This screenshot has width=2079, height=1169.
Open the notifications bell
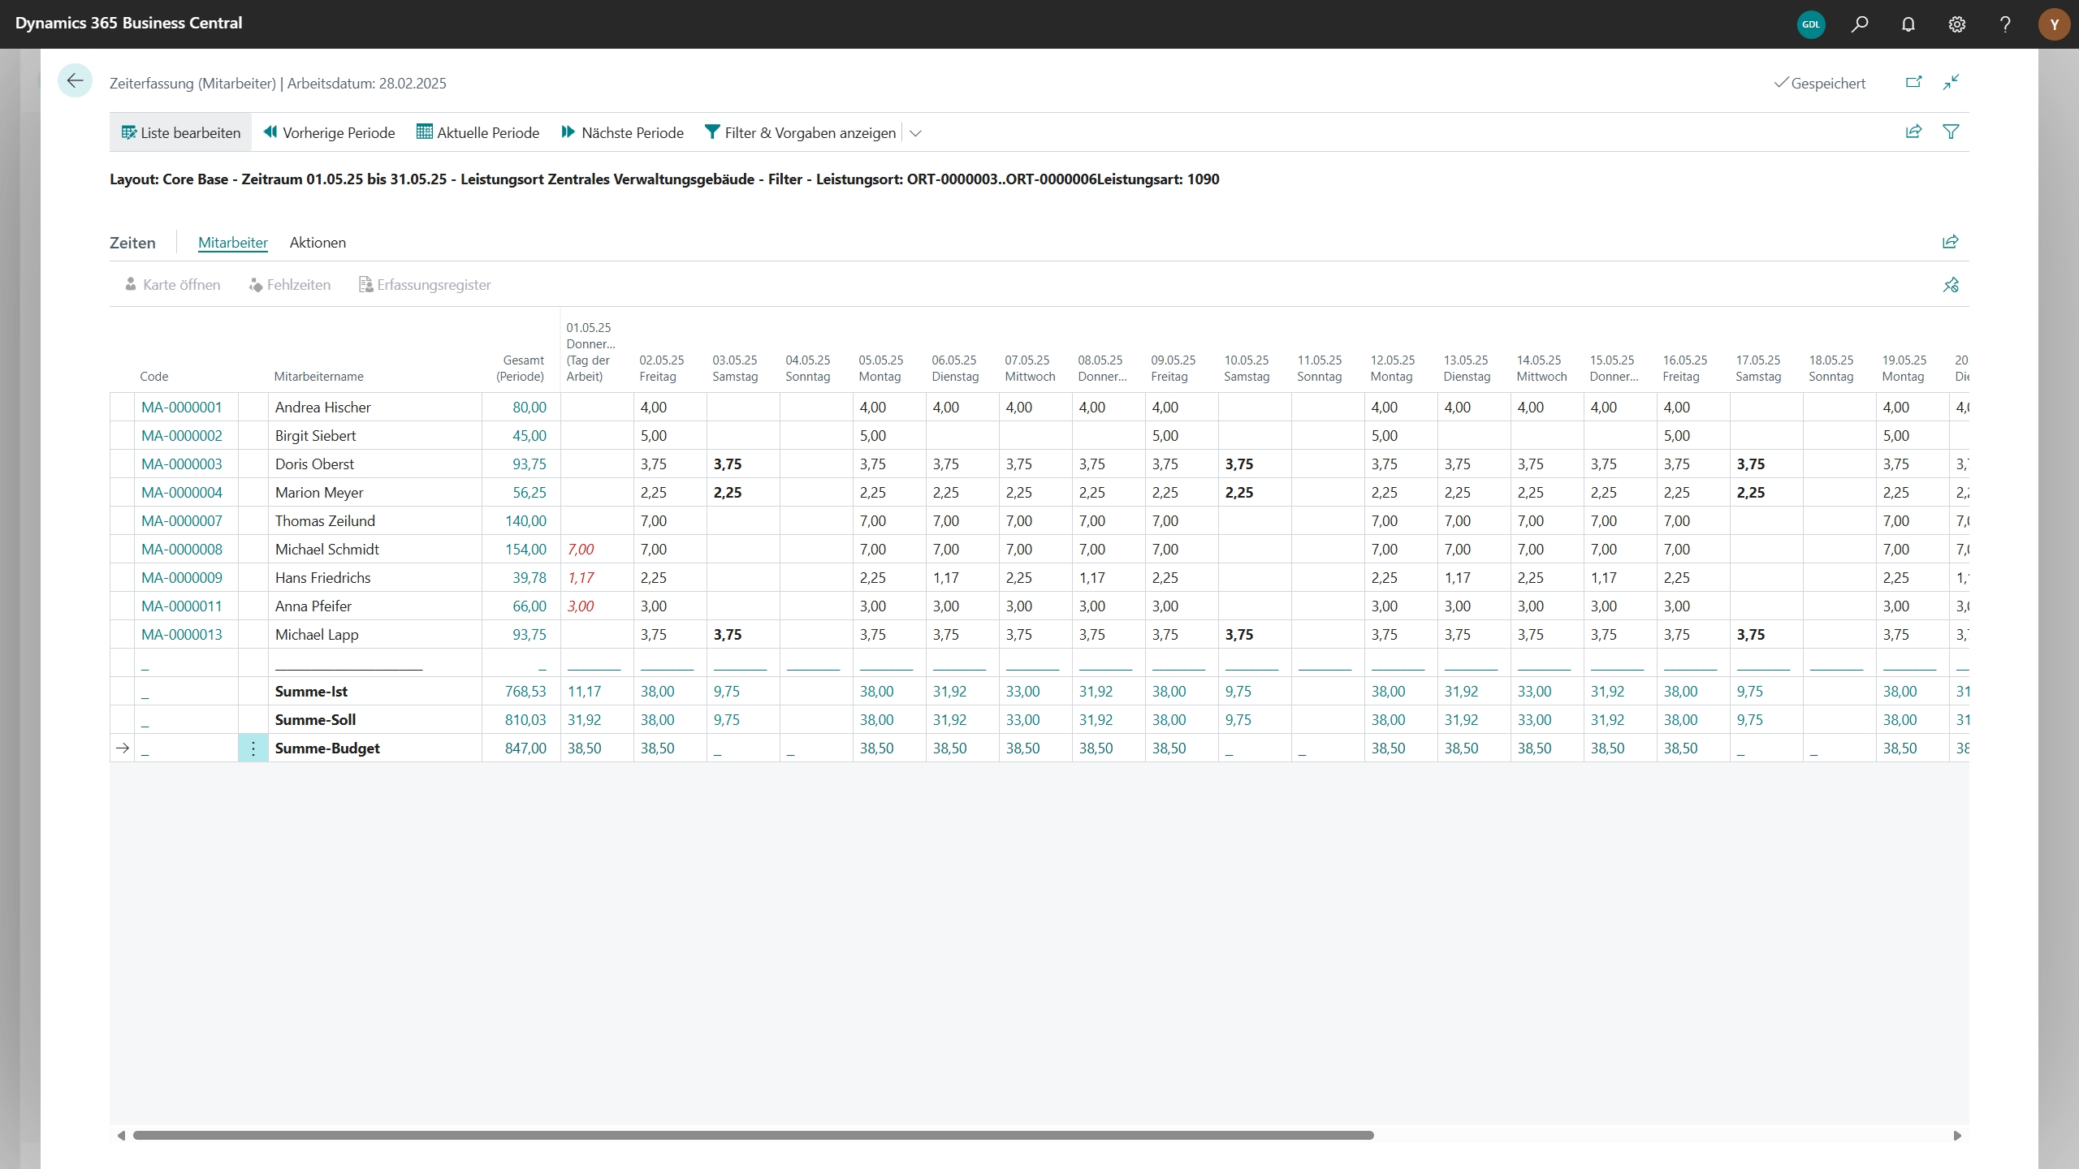[1908, 24]
